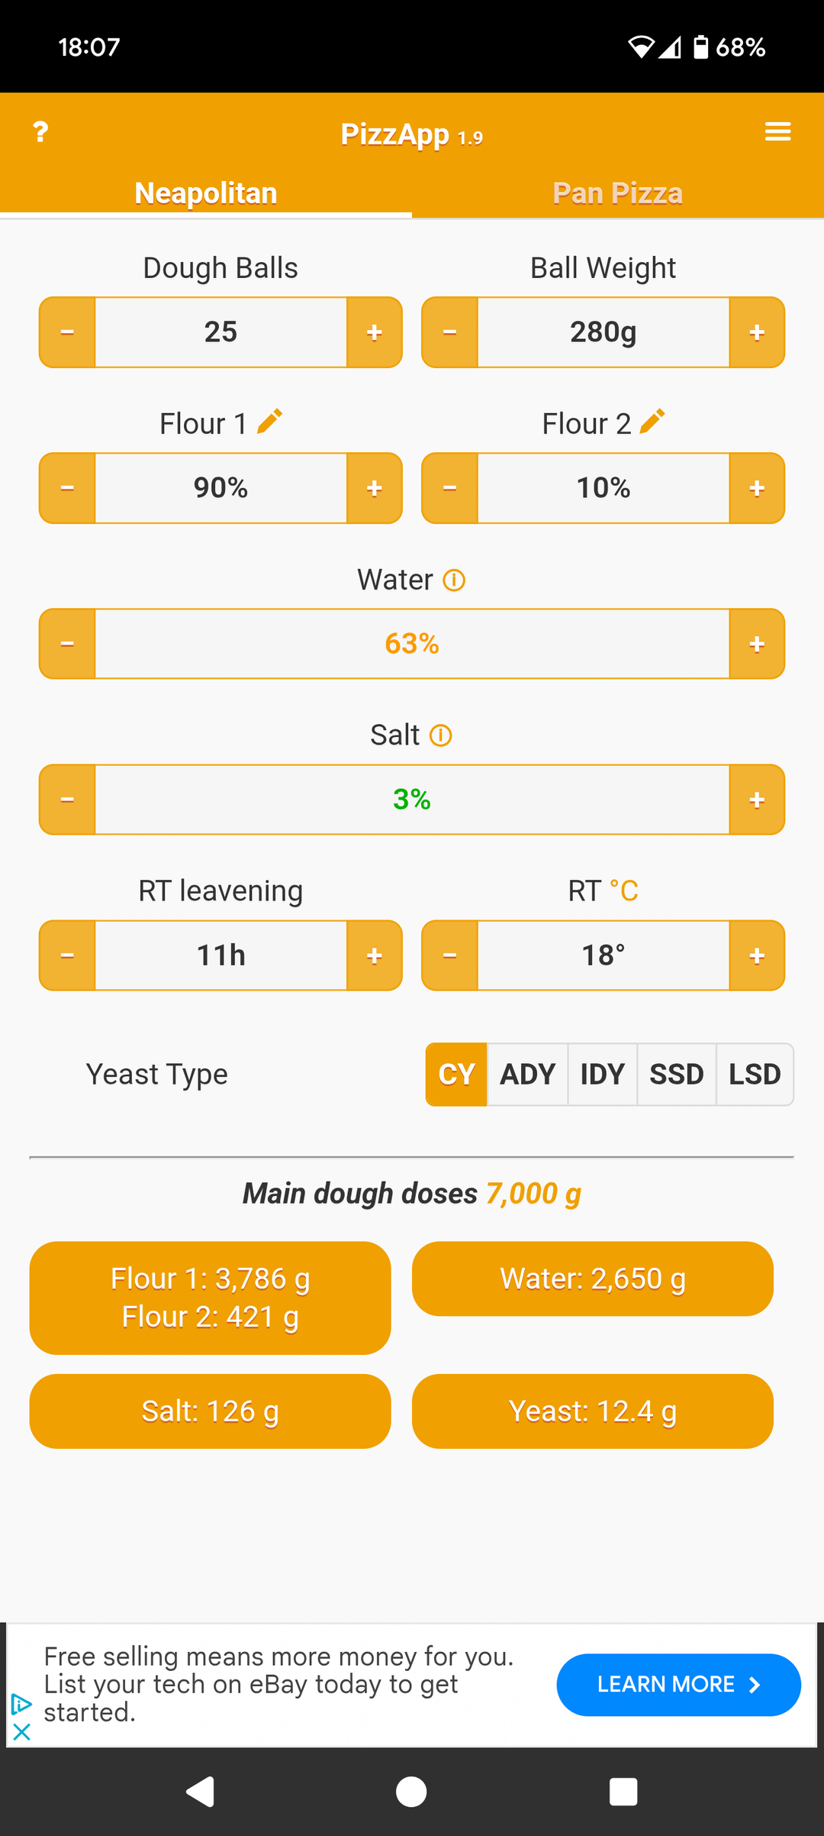
Task: Tap the Flour 2 pencil edit icon
Action: (652, 422)
